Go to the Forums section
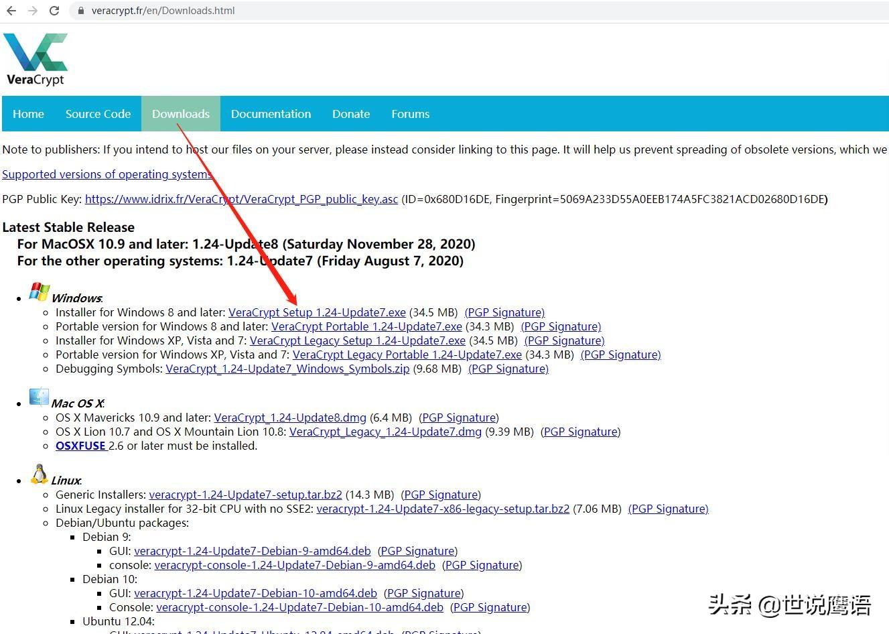This screenshot has width=889, height=634. tap(410, 113)
